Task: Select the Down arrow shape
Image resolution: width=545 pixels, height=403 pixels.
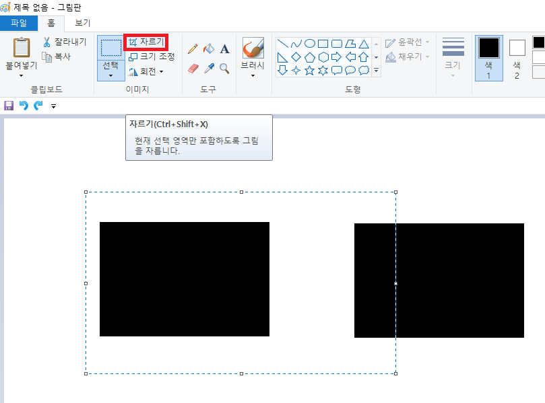Action: click(x=282, y=71)
